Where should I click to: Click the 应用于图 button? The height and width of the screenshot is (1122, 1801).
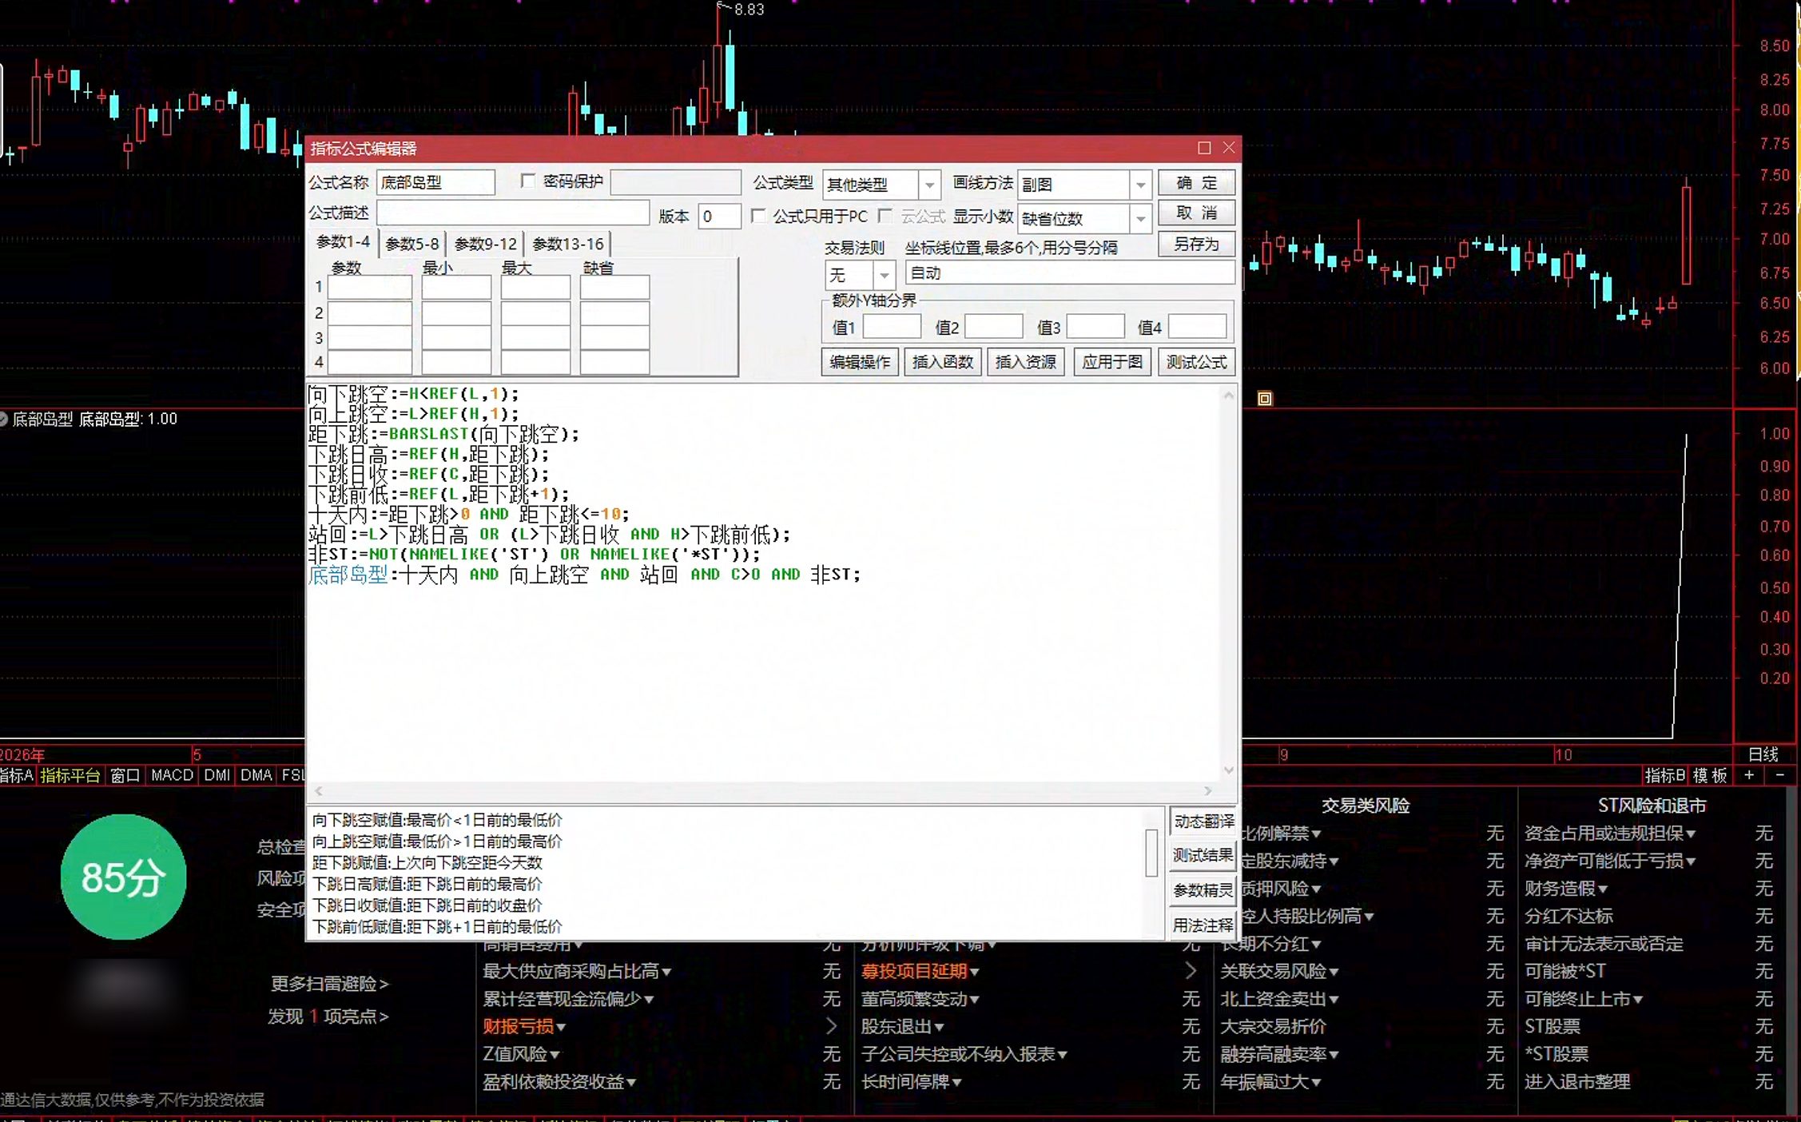tap(1111, 362)
